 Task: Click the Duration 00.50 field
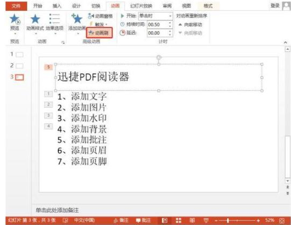[158, 25]
